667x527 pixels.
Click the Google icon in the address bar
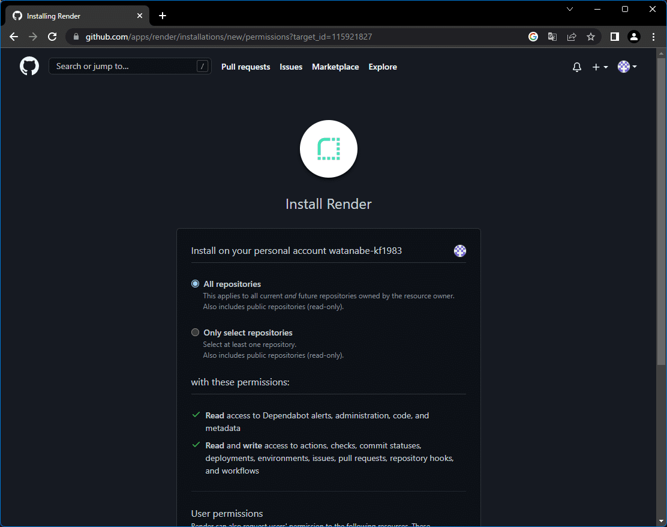tap(533, 37)
